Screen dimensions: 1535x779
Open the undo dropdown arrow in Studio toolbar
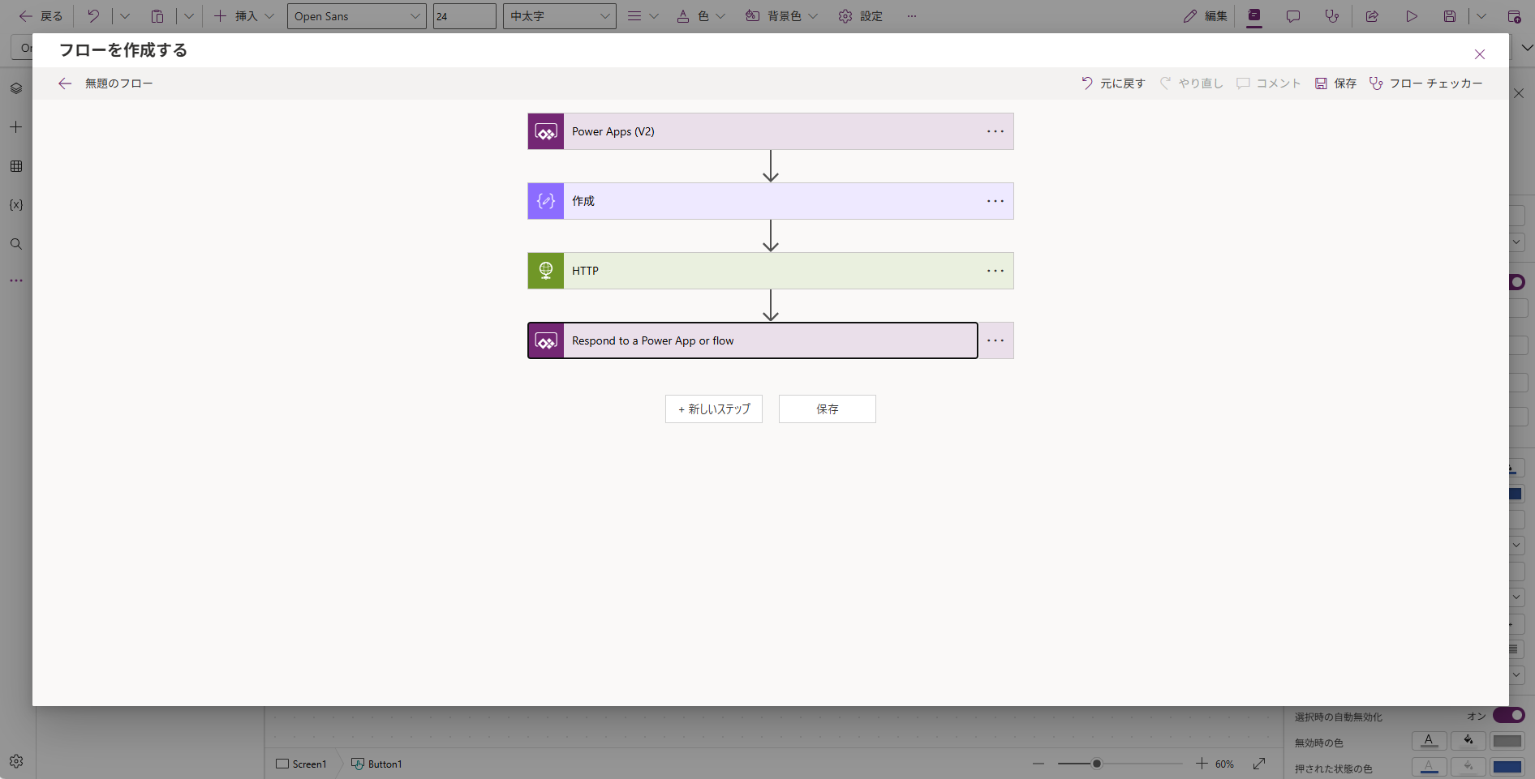[x=125, y=16]
